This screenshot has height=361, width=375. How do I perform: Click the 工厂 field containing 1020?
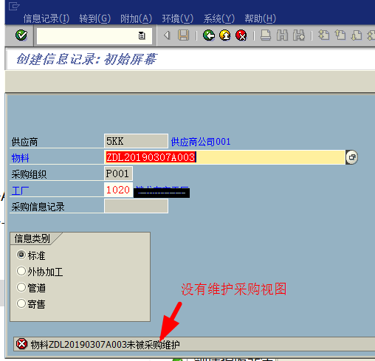(118, 190)
